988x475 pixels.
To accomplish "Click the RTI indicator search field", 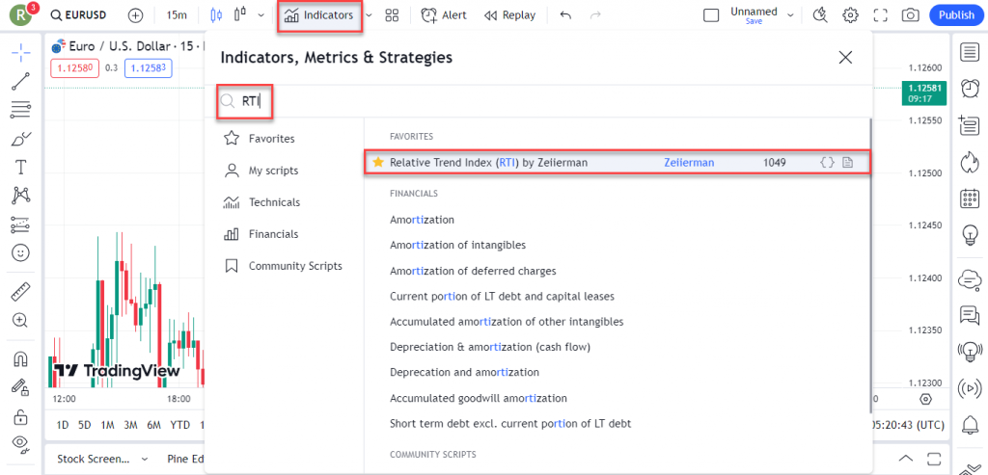I will click(540, 99).
